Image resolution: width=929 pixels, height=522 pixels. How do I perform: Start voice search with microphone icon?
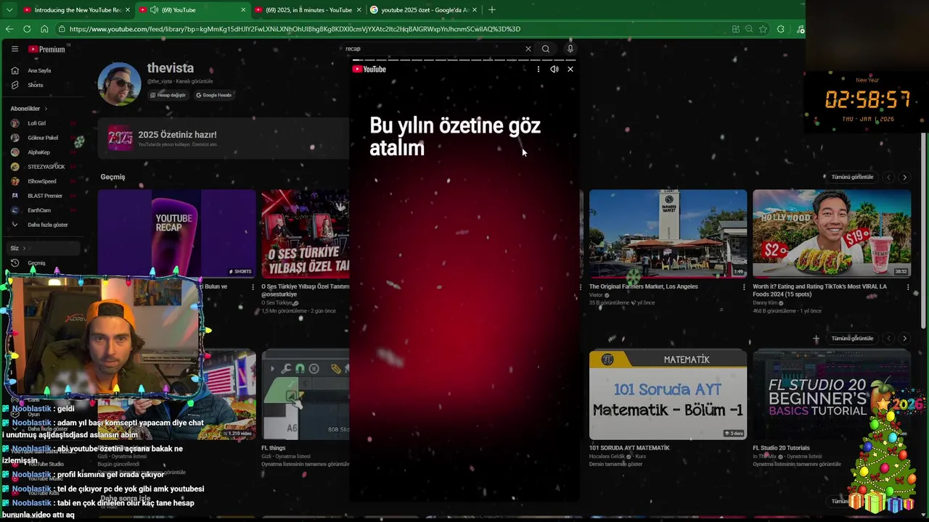(x=570, y=49)
